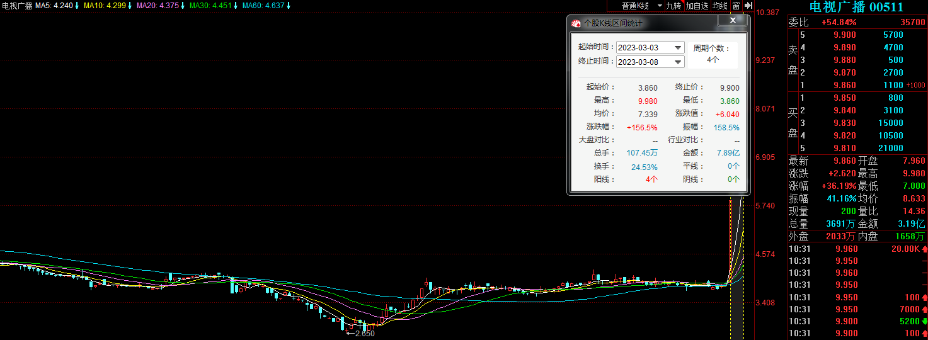Click the 外盘 2033万 value

(841, 236)
